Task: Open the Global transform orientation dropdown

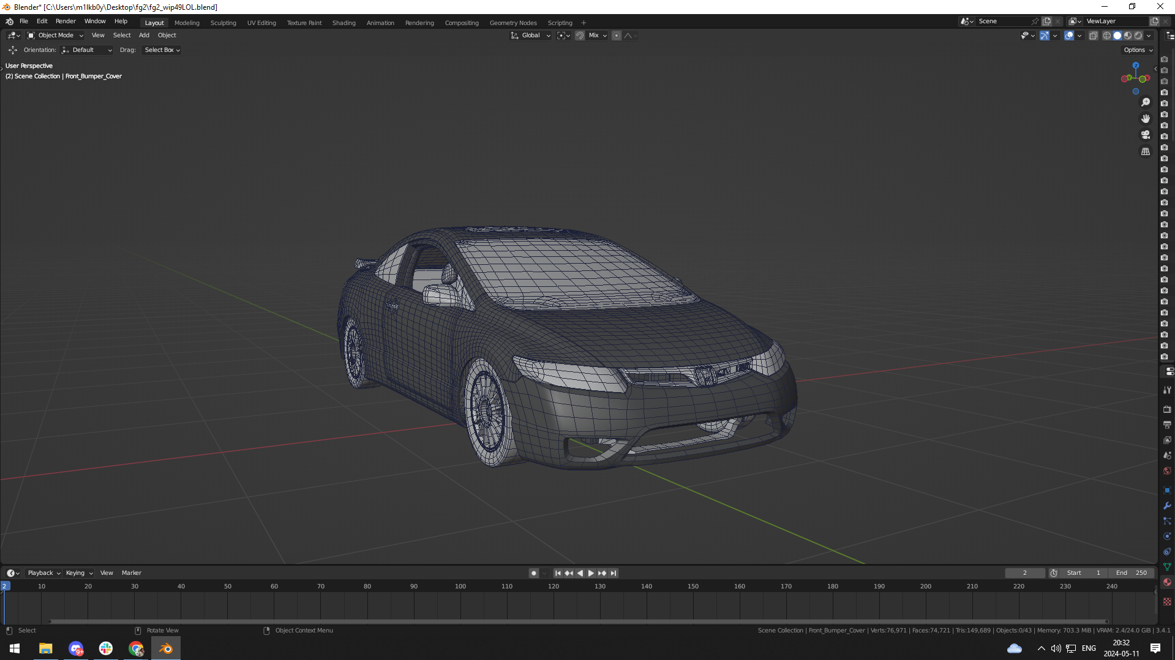Action: [x=531, y=35]
